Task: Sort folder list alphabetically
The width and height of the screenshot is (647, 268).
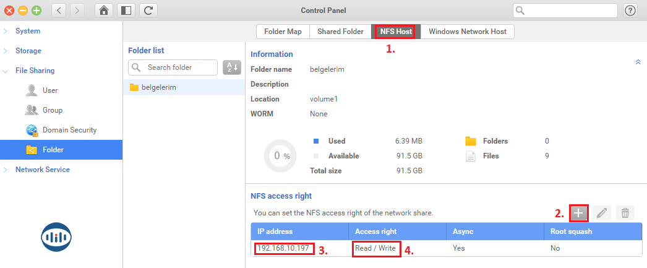Action: coord(232,67)
